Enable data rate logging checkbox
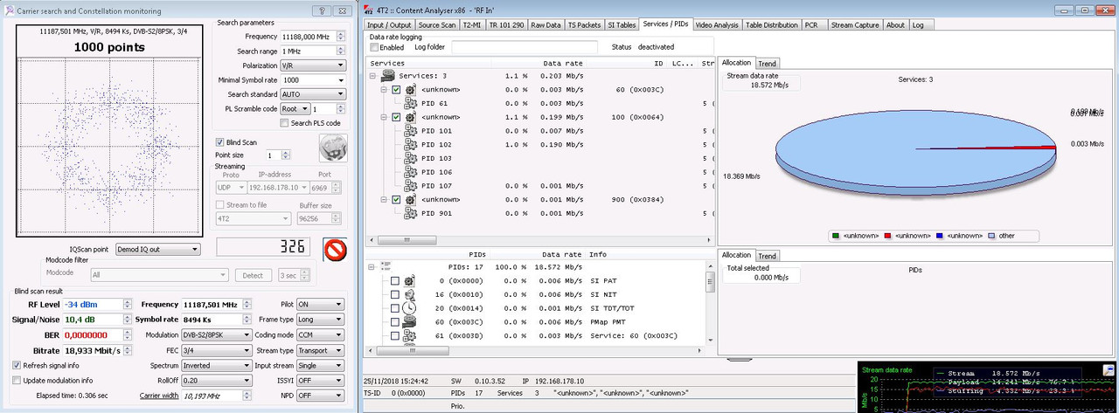Image resolution: width=1119 pixels, height=413 pixels. (374, 47)
